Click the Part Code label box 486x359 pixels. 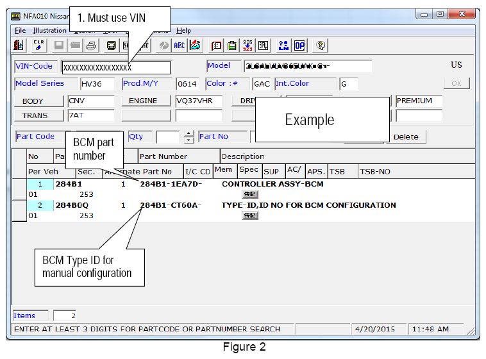tap(40, 137)
